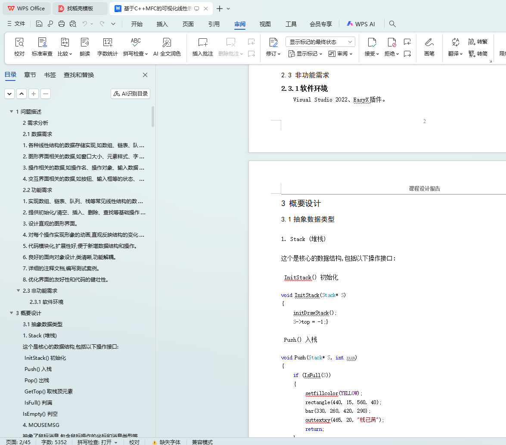The width and height of the screenshot is (506, 445).
Task: Click the AI识别目录 button
Action: [x=130, y=94]
